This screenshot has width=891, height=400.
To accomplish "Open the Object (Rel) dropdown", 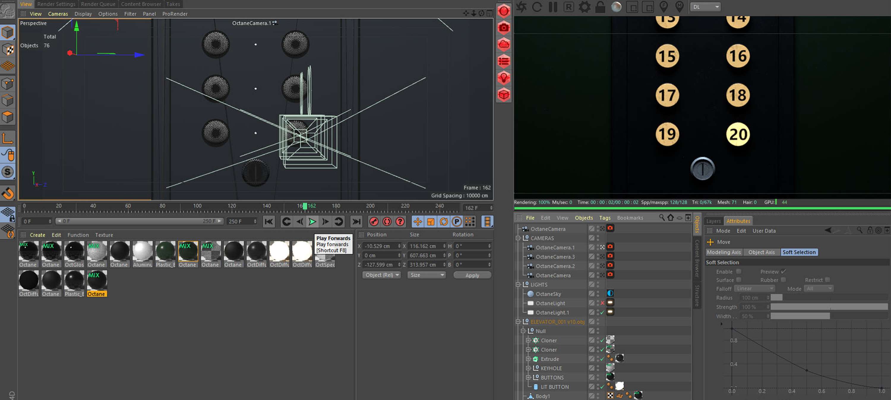I will click(382, 275).
